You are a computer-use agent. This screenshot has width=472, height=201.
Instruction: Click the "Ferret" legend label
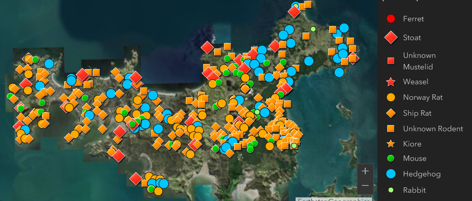[x=413, y=19]
